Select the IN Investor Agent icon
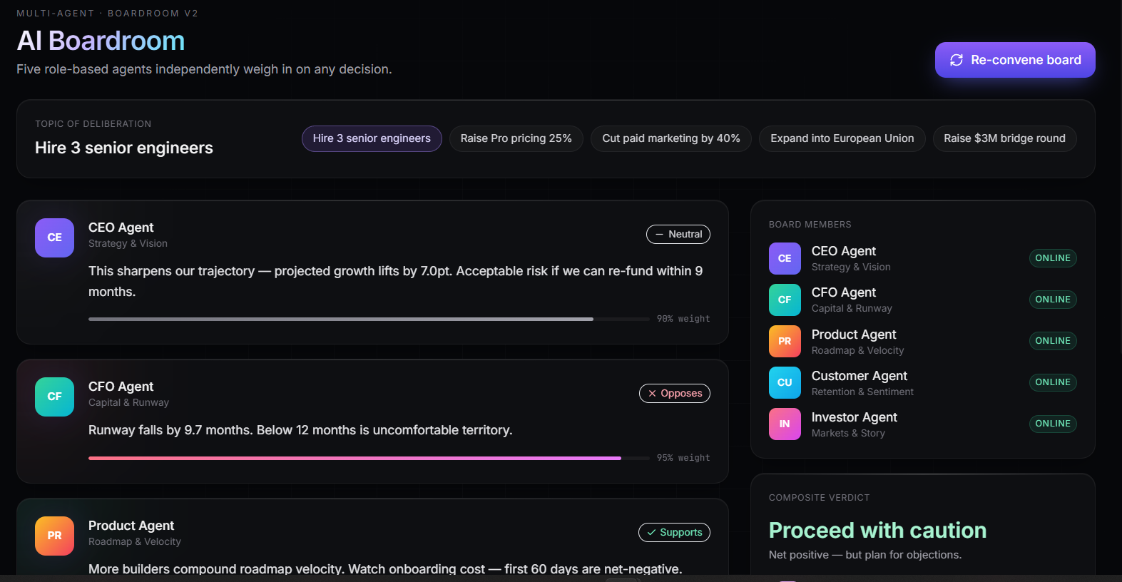Image resolution: width=1122 pixels, height=582 pixels. tap(785, 424)
